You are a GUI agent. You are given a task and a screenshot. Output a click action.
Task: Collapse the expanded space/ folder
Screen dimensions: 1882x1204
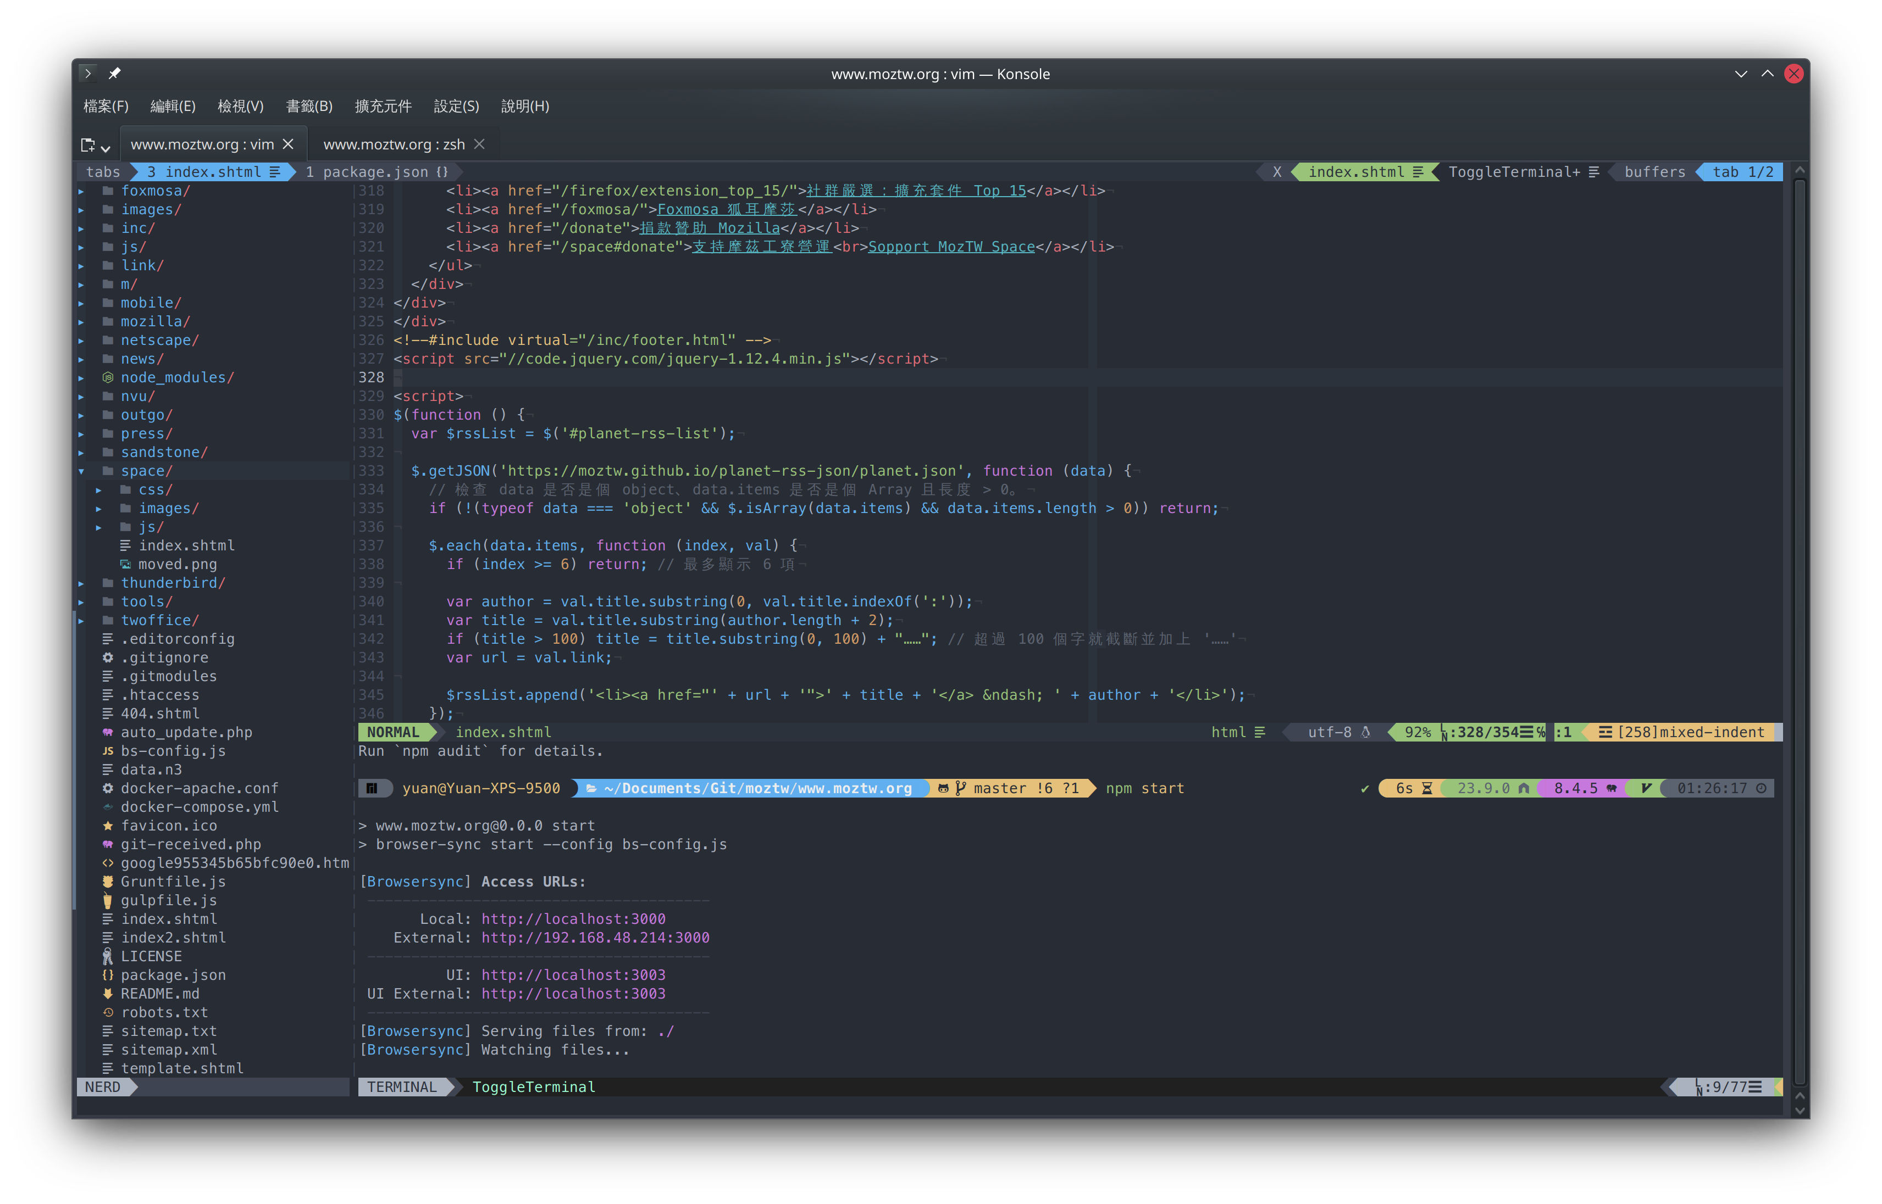point(81,471)
